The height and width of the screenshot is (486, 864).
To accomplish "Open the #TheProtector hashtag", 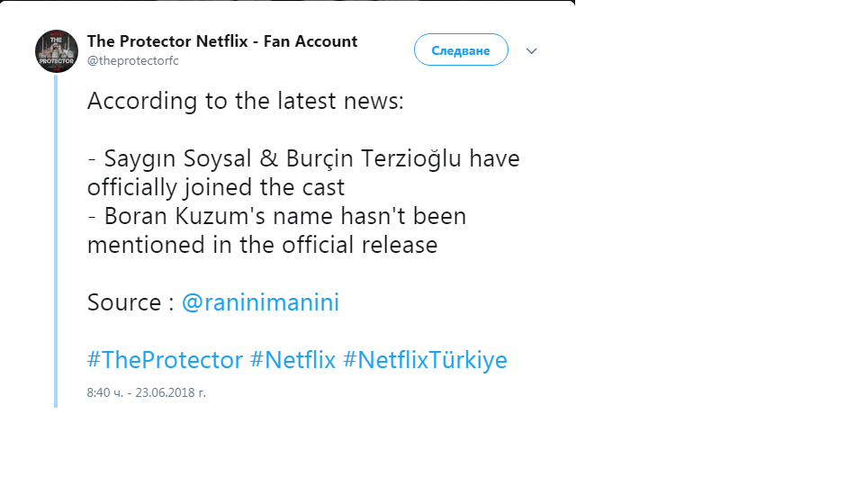I will [165, 360].
